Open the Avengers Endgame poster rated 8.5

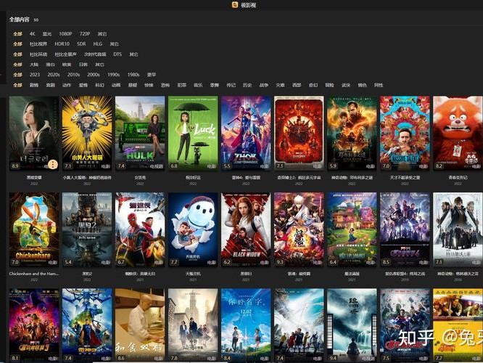pos(405,229)
